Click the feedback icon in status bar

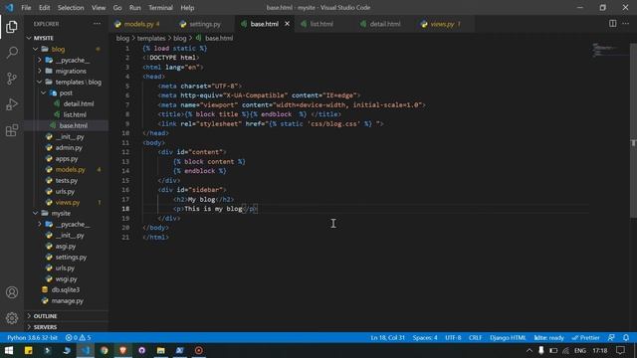click(611, 338)
